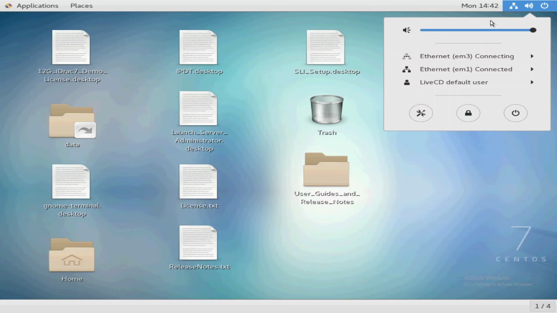Click the middle of the volume slider
557x313 pixels.
476,30
